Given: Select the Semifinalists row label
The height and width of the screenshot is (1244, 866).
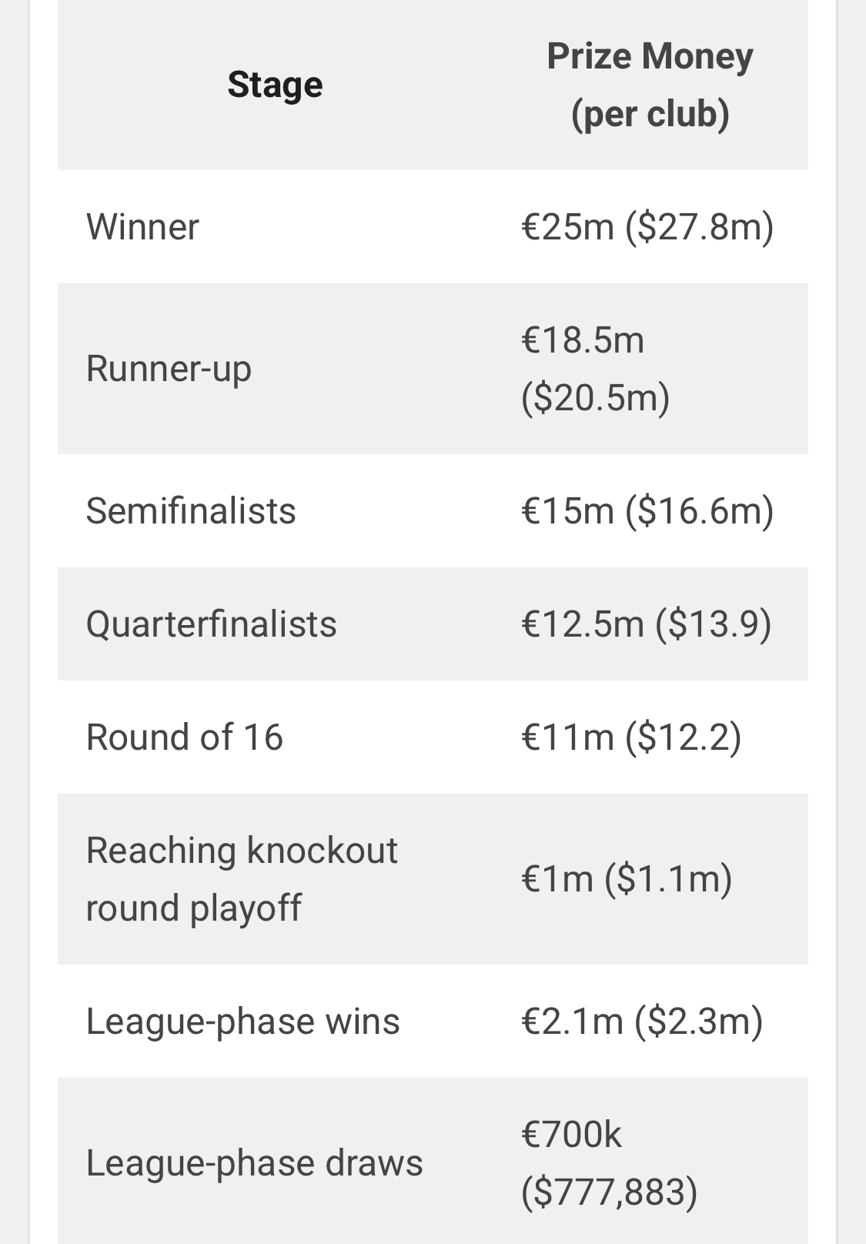Looking at the screenshot, I should point(191,510).
